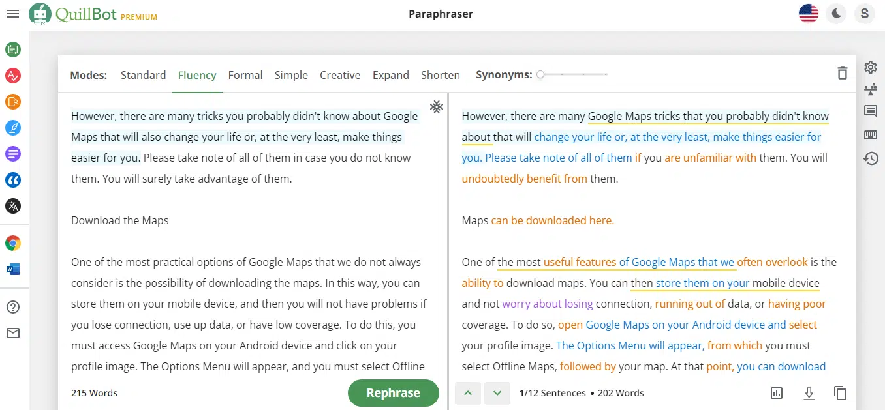Open the Translator from the sidebar

14,206
